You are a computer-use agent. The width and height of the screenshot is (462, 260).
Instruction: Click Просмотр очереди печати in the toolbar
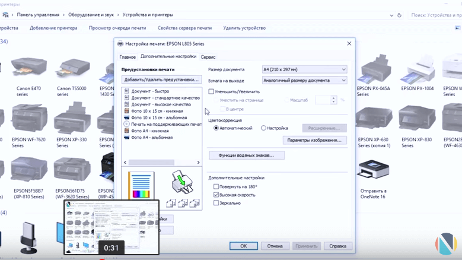[x=117, y=28]
